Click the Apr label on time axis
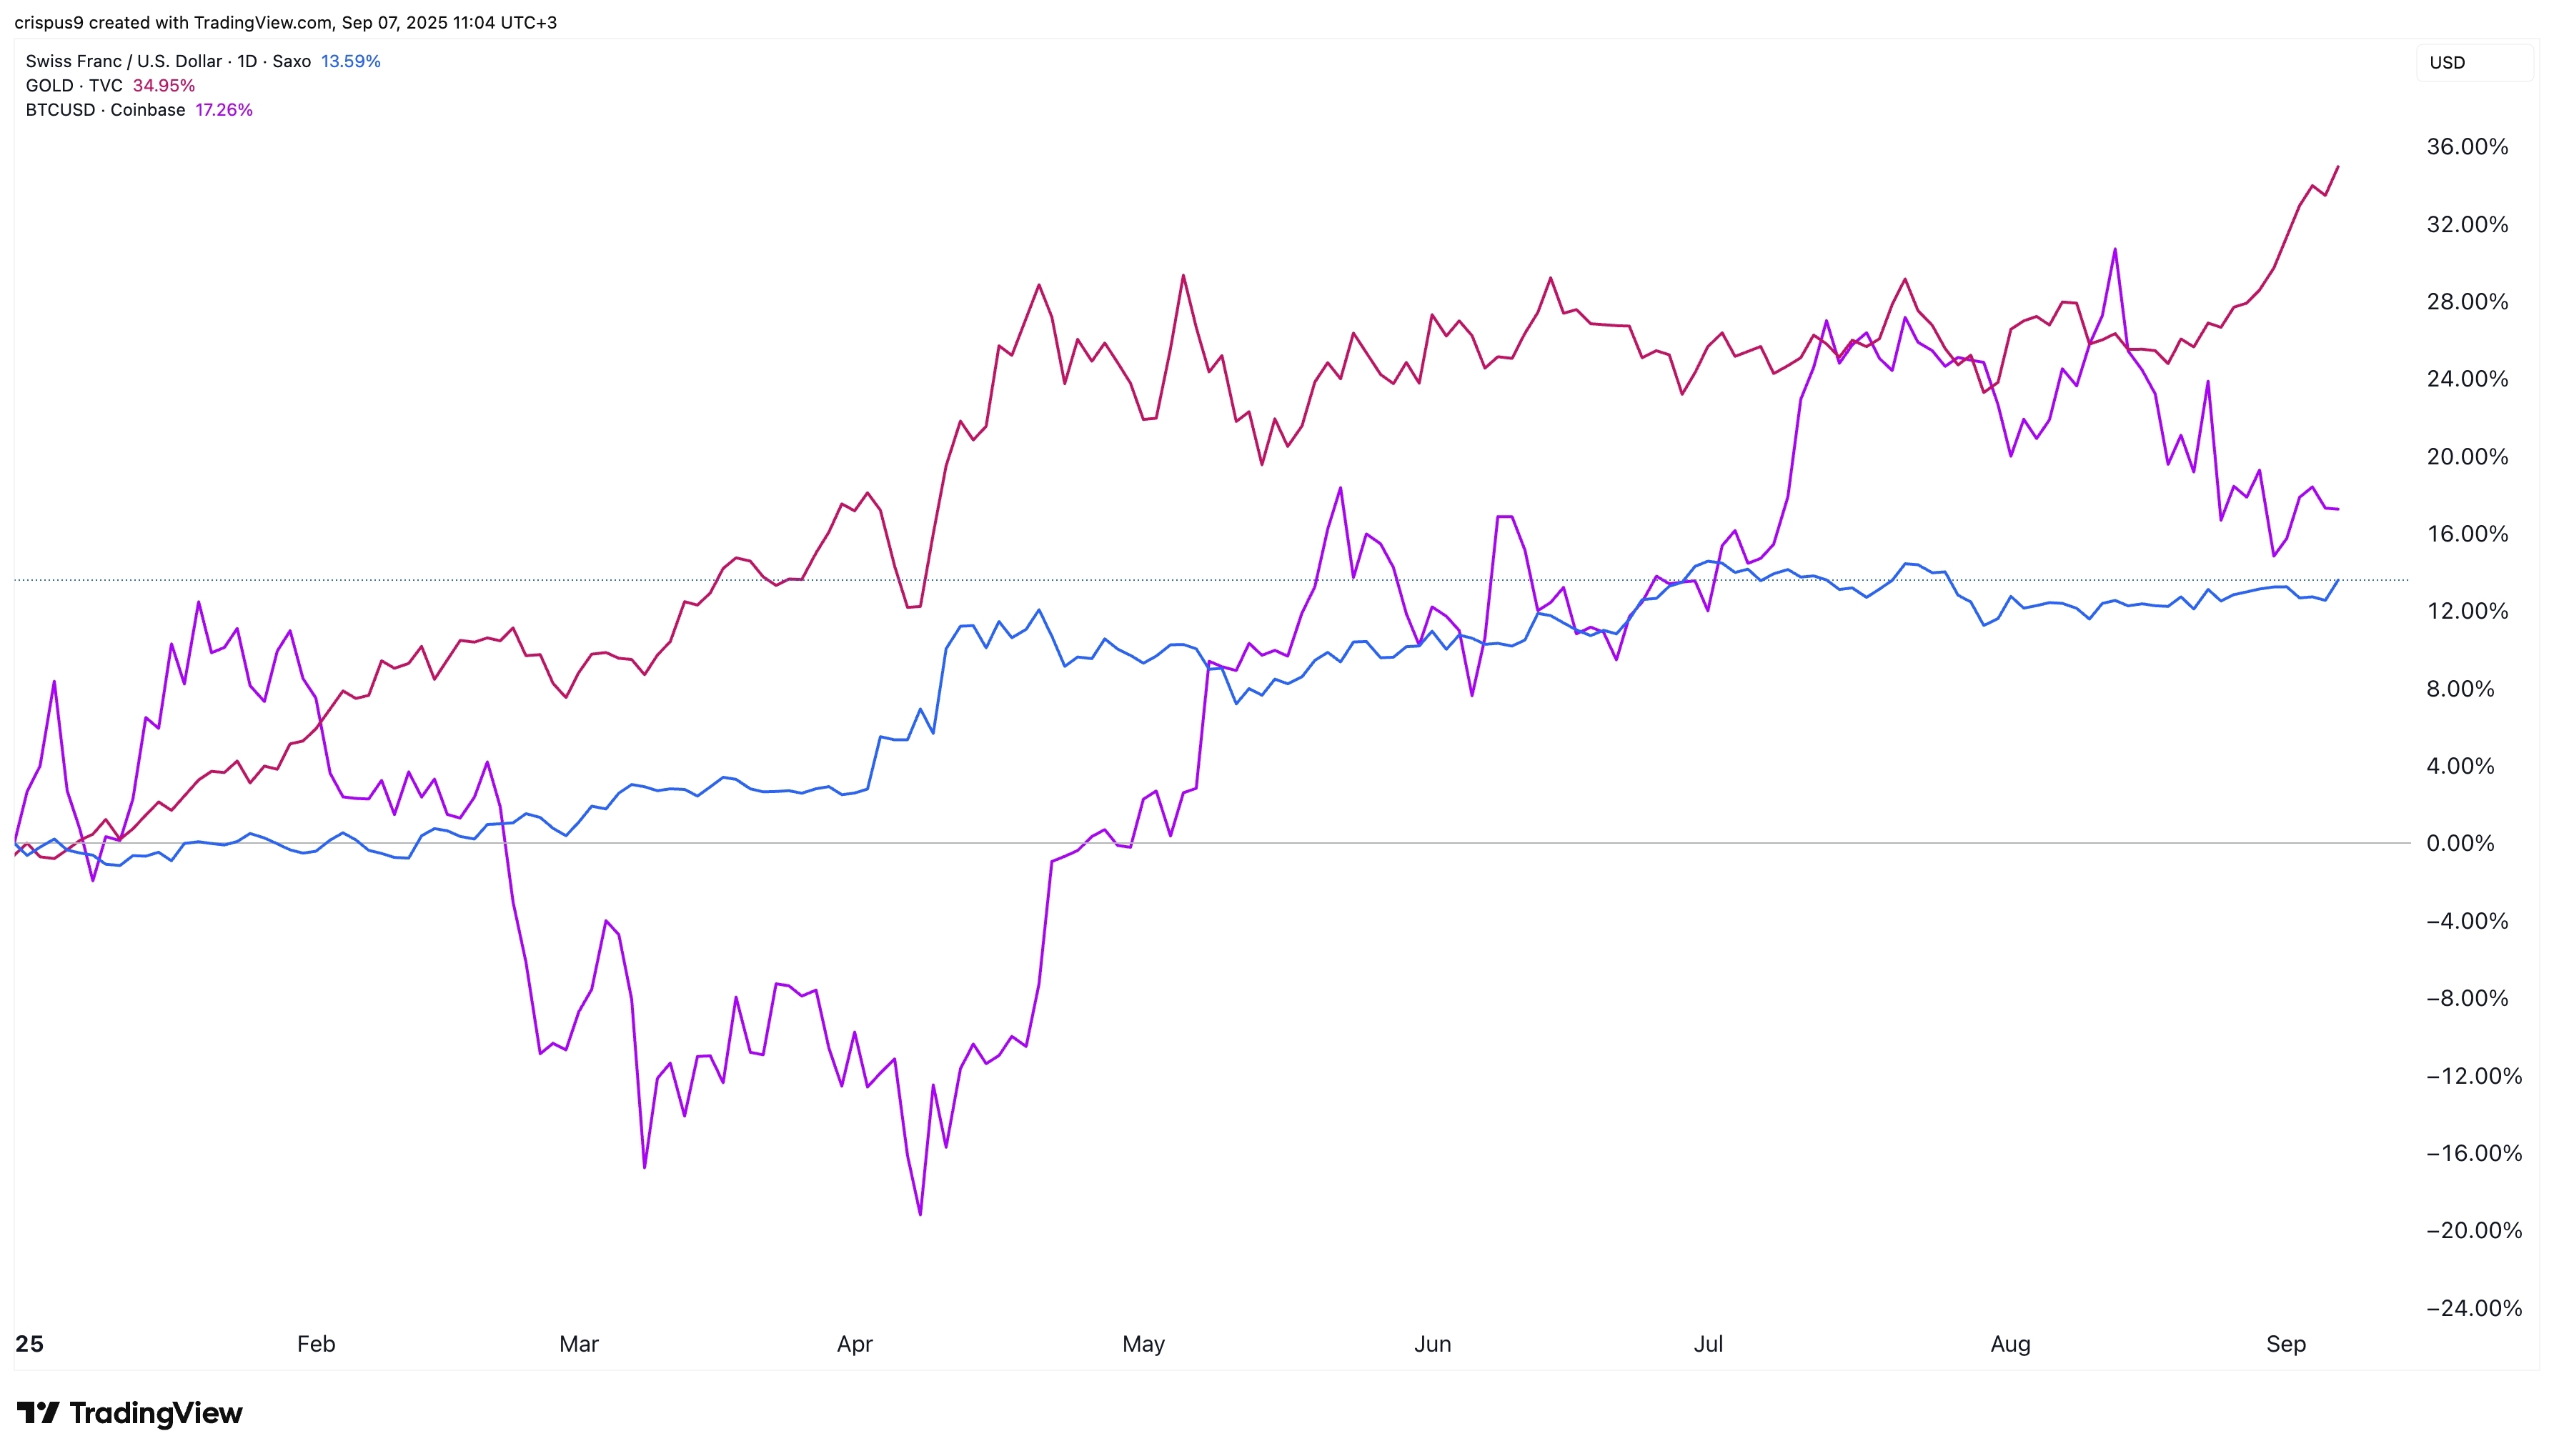This screenshot has height=1456, width=2554. click(855, 1344)
